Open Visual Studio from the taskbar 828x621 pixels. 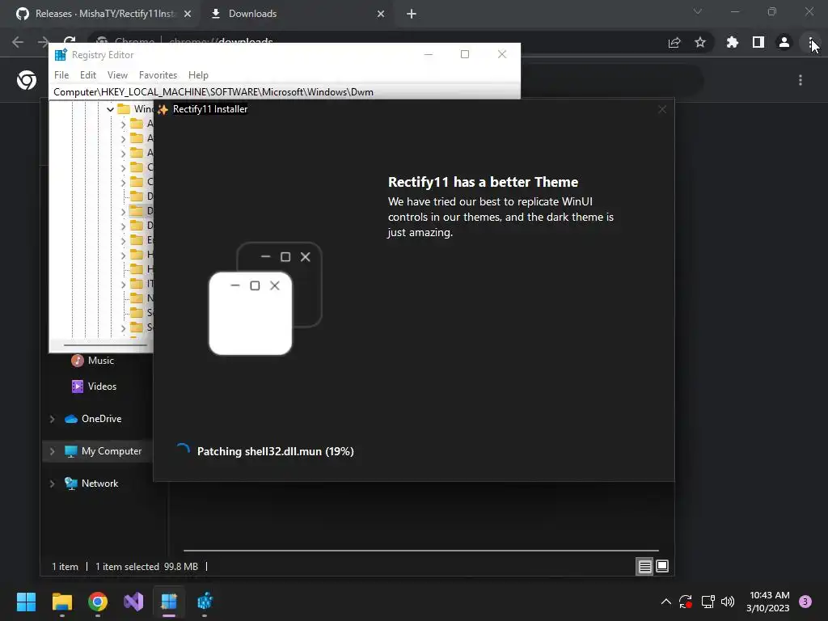tap(133, 602)
